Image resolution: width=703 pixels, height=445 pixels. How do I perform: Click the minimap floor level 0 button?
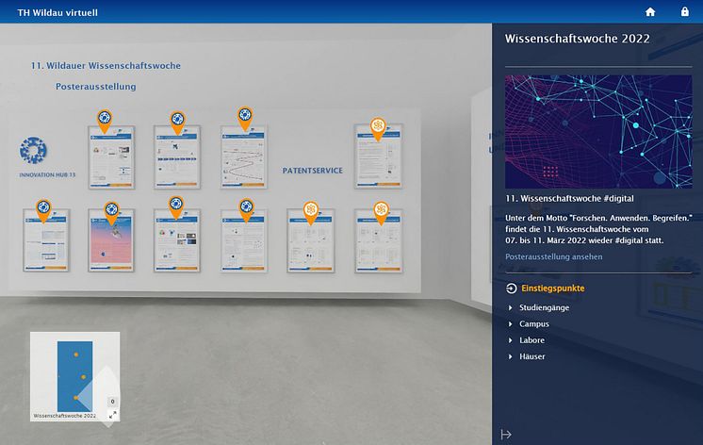[112, 401]
